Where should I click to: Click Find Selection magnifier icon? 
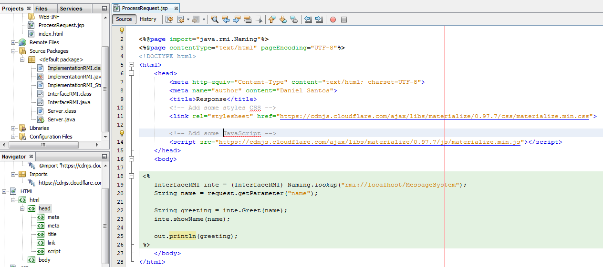tap(215, 20)
